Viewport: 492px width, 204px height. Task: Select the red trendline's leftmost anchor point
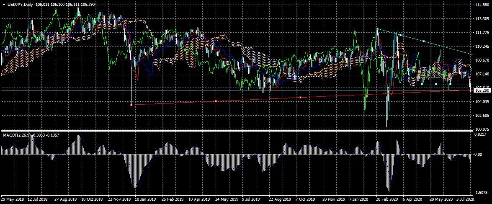(x=131, y=105)
